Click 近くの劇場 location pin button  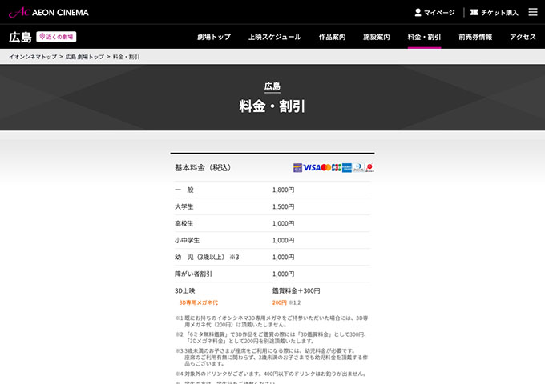(56, 37)
